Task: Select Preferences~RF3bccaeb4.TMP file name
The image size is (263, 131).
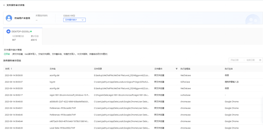Action: tap(63, 115)
